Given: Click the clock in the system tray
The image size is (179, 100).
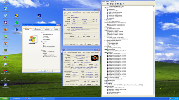Looking at the screenshot, I should pos(176,99).
